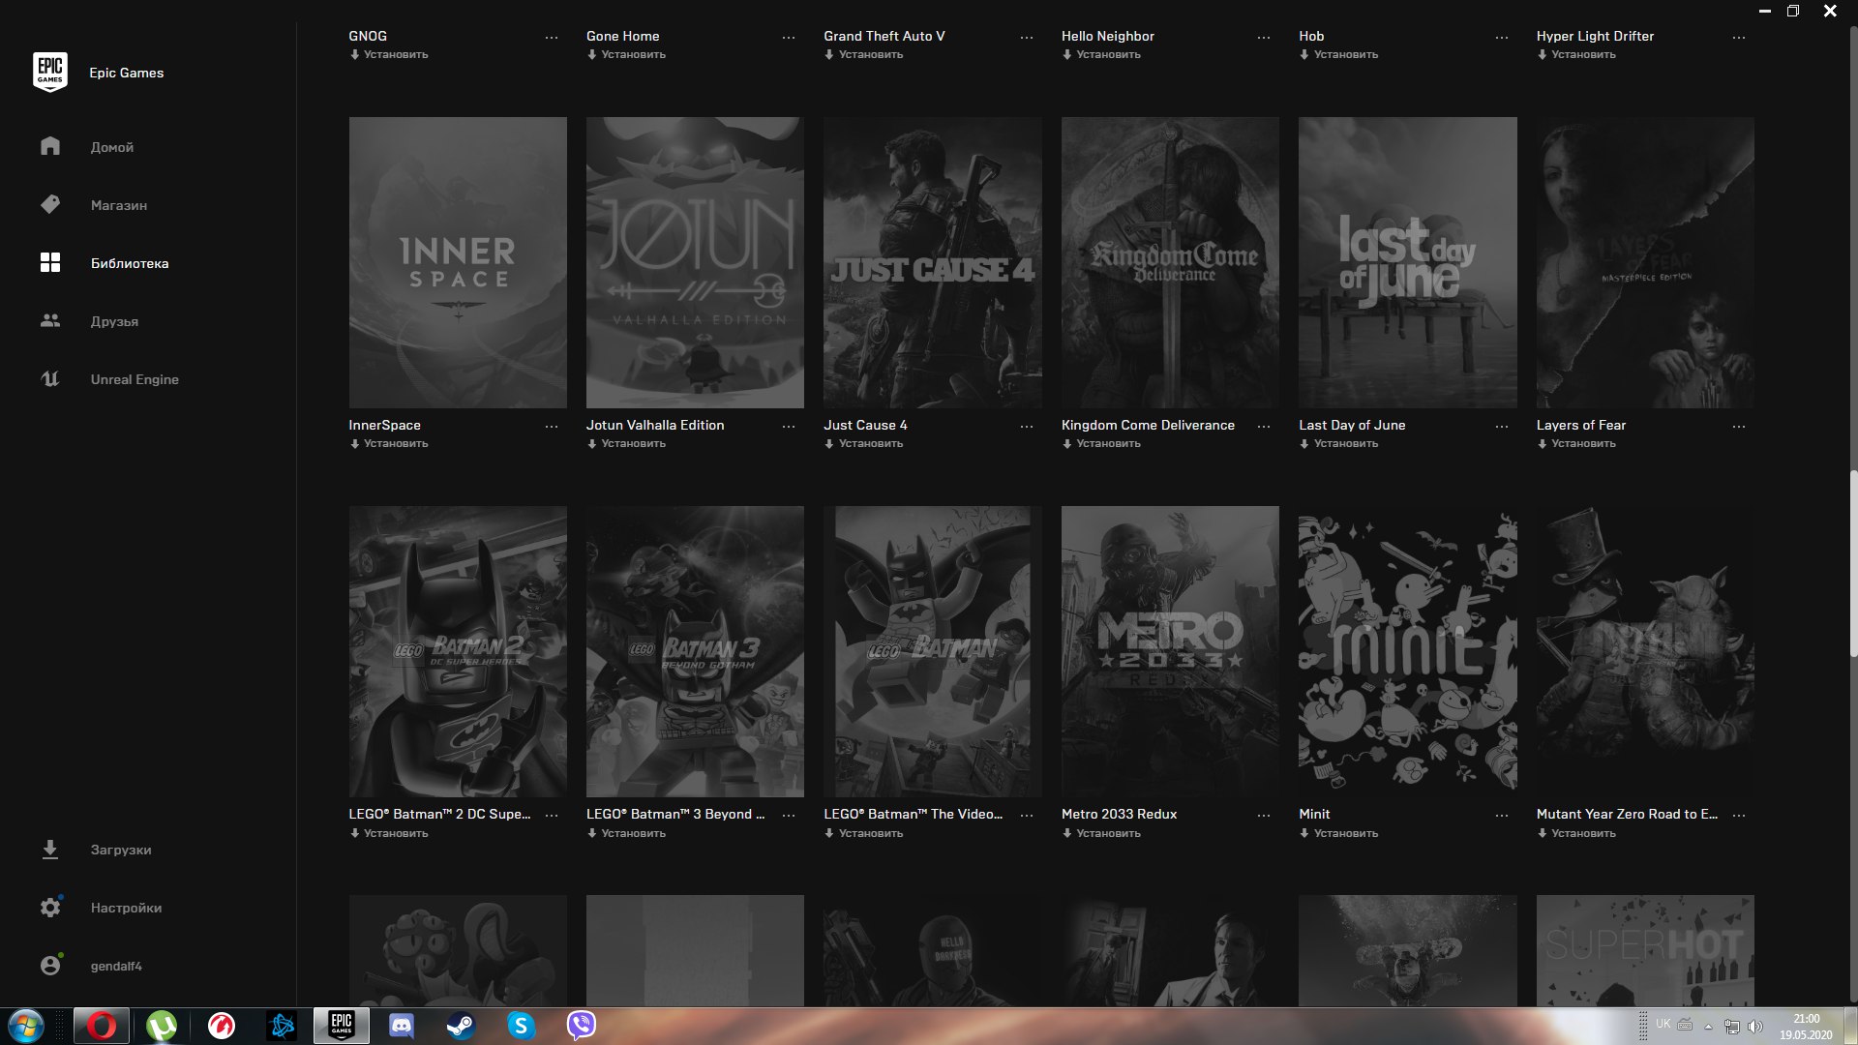Click install arrow icon under InnerSpace

click(354, 444)
